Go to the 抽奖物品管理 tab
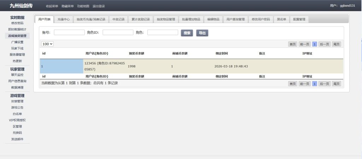 [x=166, y=19]
